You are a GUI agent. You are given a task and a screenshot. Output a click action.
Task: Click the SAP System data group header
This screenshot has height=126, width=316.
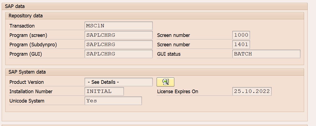[27, 72]
